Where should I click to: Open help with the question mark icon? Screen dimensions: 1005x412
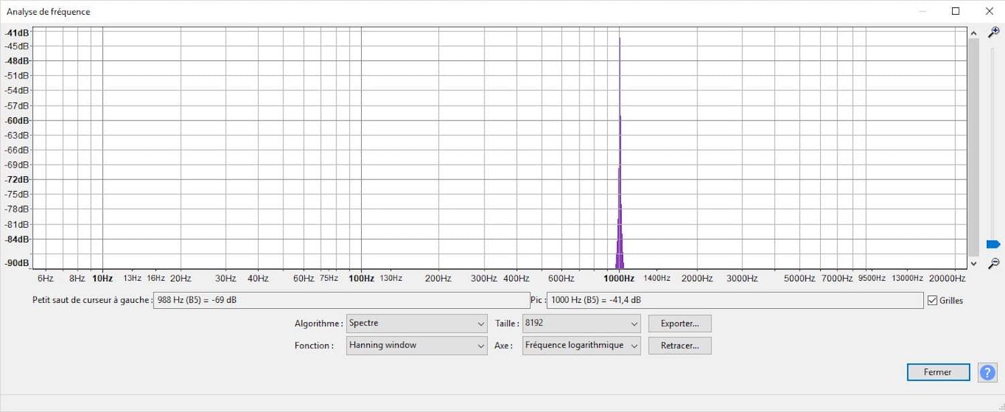coord(987,372)
